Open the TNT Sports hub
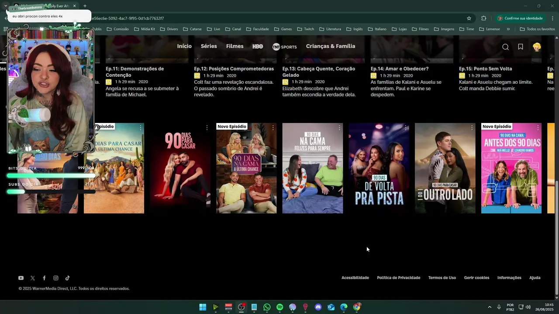Viewport: 559px width, 314px height. tap(284, 47)
